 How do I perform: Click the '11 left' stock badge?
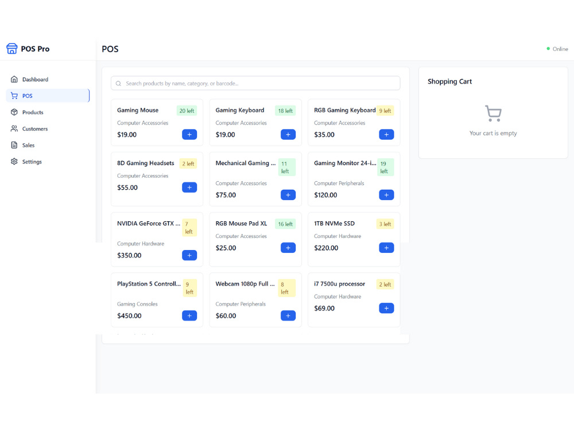(x=287, y=167)
